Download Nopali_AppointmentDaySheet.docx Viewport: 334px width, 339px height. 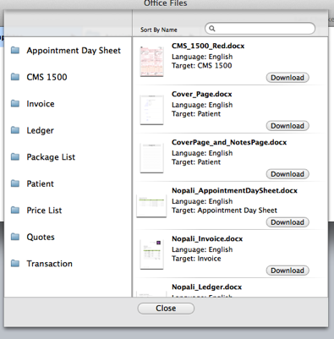pos(287,222)
